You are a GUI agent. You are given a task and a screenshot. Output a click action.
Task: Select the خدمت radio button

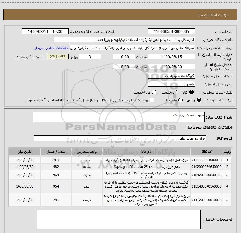point(175,92)
